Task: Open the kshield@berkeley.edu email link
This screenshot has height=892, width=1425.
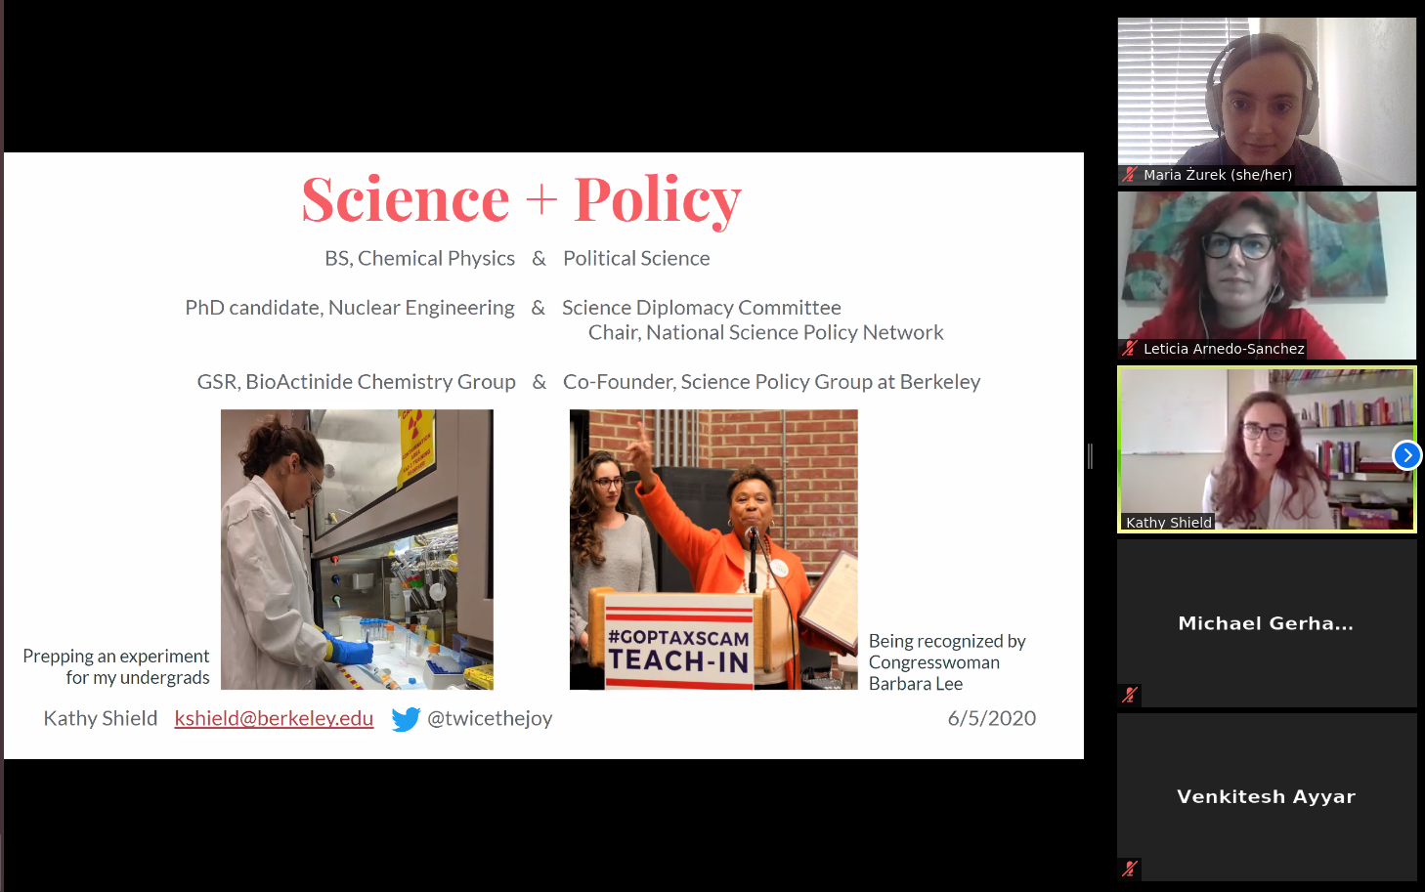Action: point(274,718)
